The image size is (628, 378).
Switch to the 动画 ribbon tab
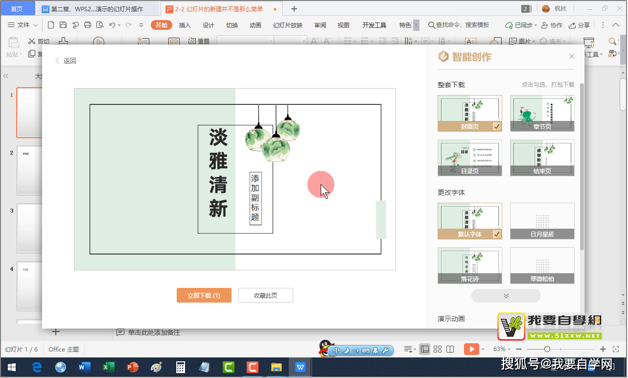pos(256,25)
